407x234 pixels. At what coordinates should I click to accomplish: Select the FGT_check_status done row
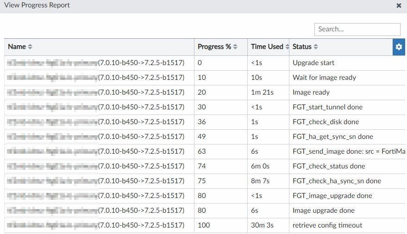click(x=329, y=166)
